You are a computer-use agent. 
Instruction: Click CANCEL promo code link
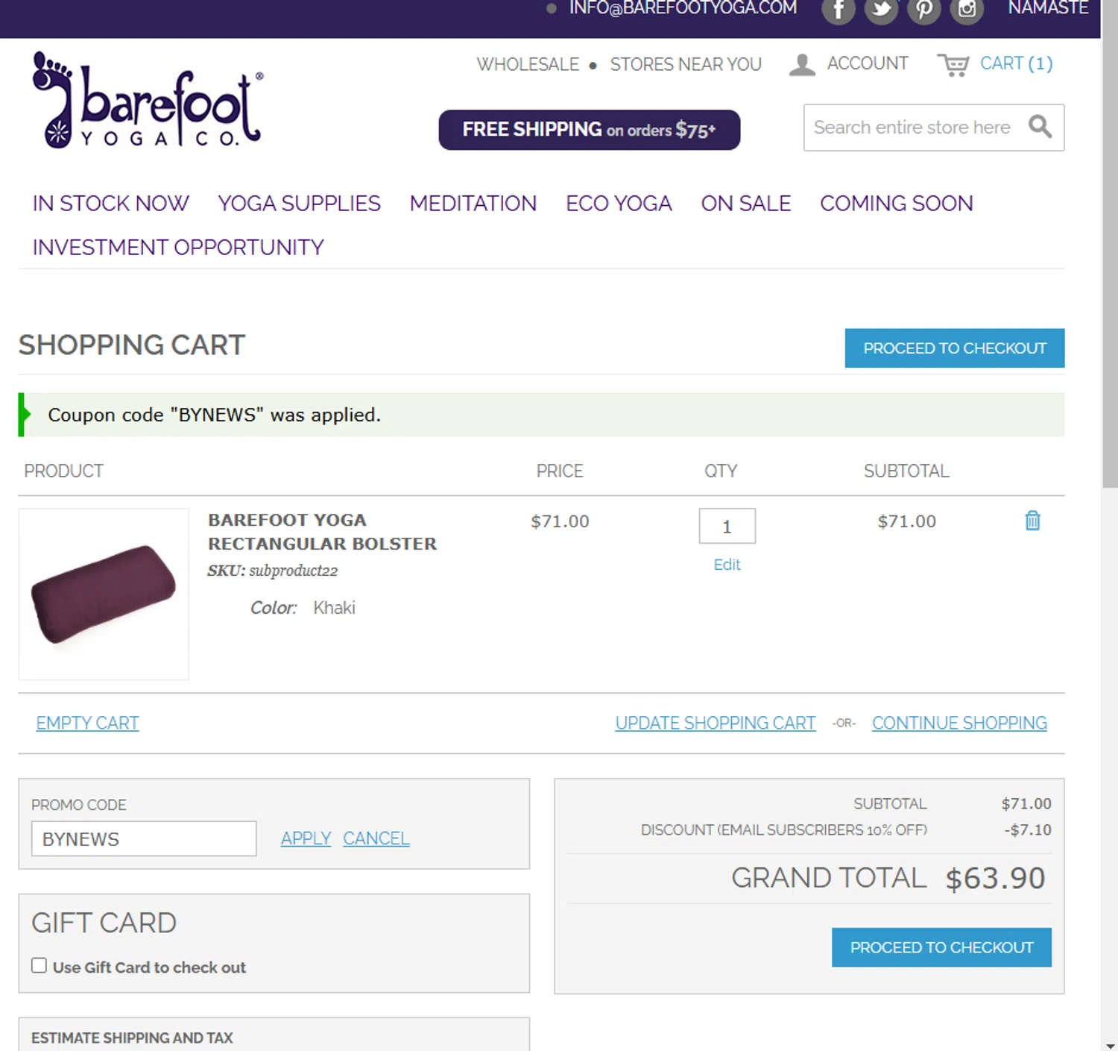[376, 838]
